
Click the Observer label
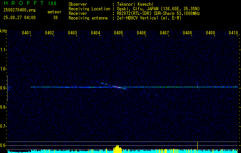[78, 4]
